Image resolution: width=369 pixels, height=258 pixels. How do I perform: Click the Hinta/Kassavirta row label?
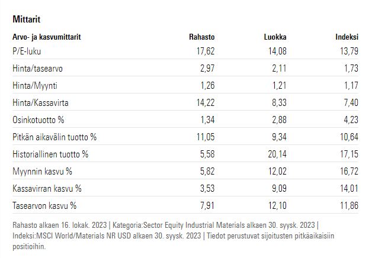(40, 103)
